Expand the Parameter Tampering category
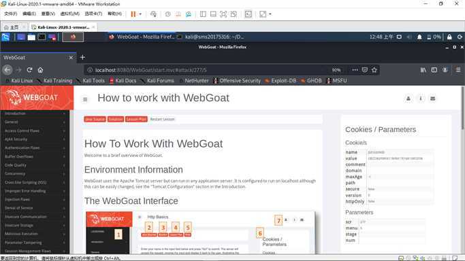465x261 pixels. 35,243
